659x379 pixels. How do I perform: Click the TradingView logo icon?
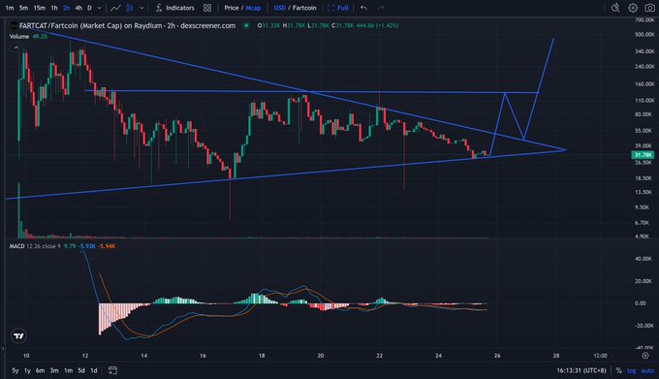coord(18,335)
